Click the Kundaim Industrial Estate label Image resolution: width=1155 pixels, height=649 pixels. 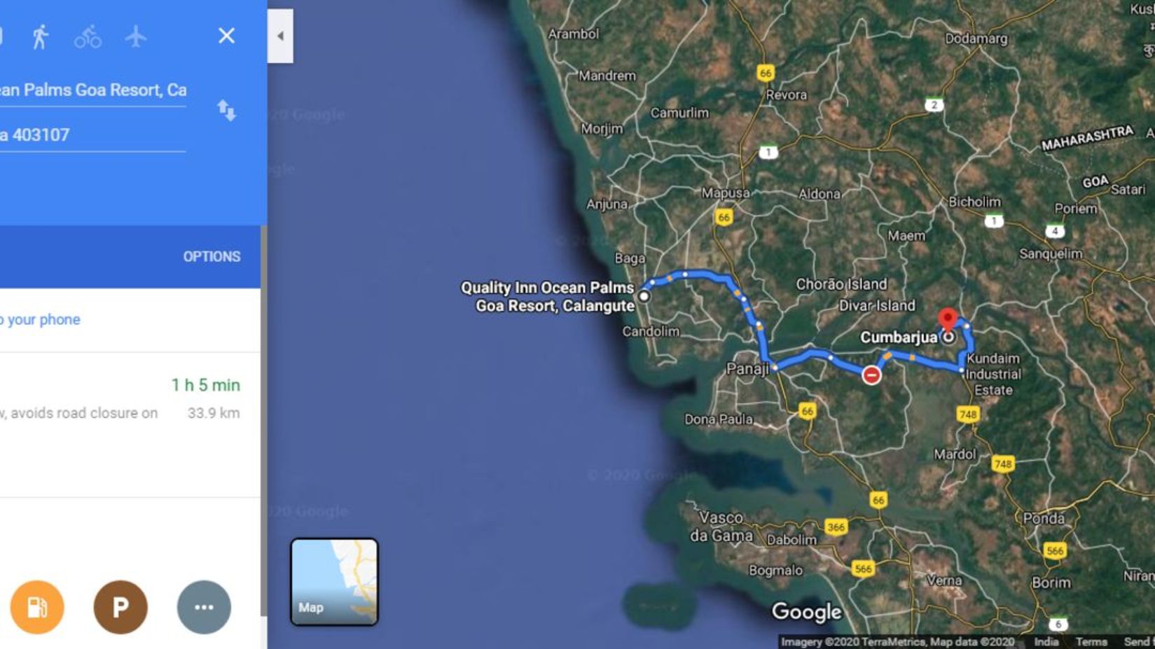pos(993,374)
